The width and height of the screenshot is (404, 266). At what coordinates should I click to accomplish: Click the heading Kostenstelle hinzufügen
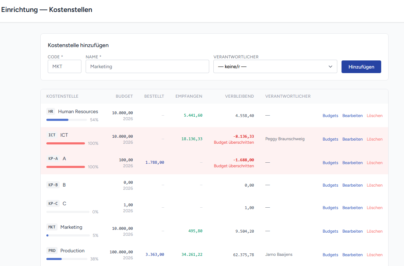[x=78, y=45]
